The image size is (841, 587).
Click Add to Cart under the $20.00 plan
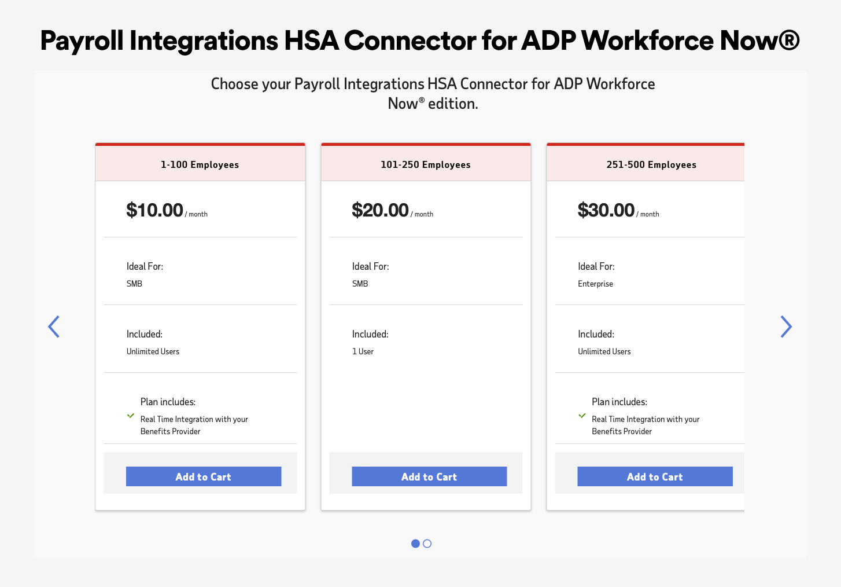coord(429,476)
